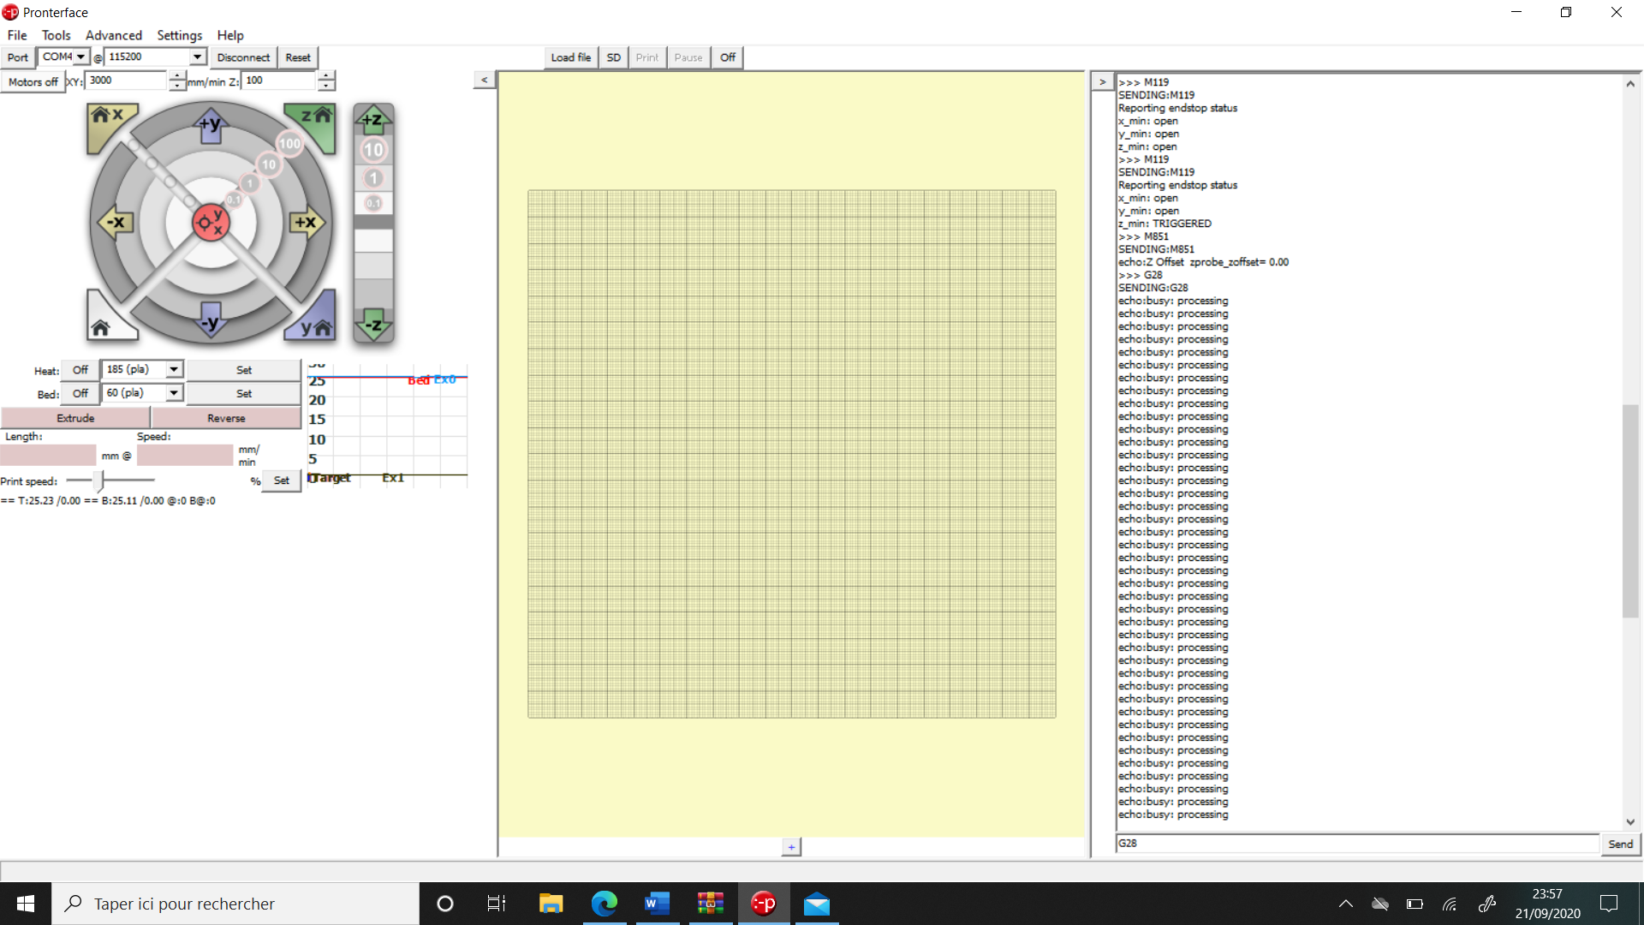Expand the 115200 baud rate dropdown
This screenshot has width=1644, height=925.
click(x=155, y=57)
